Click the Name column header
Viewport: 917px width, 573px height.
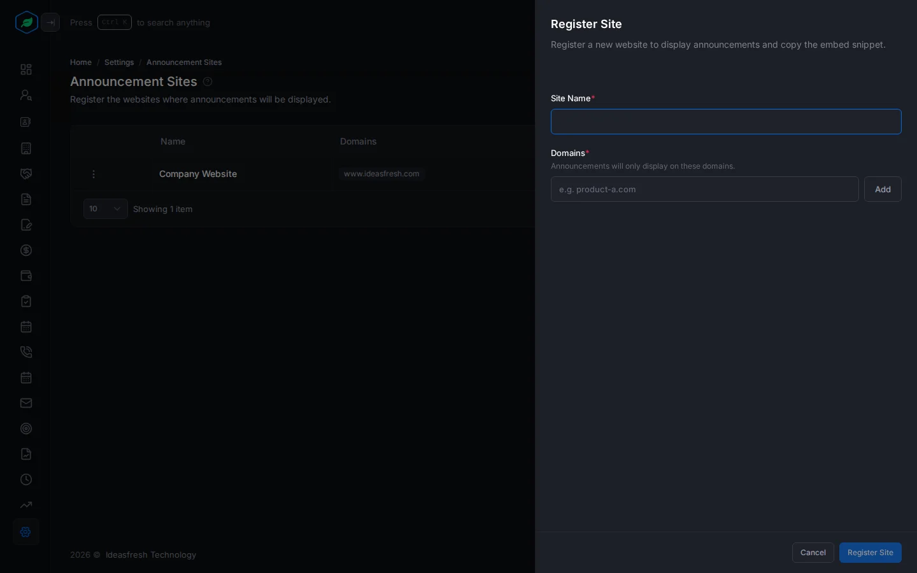tap(173, 141)
